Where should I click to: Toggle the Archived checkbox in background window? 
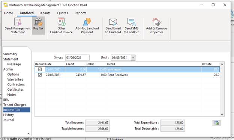pos(109,139)
